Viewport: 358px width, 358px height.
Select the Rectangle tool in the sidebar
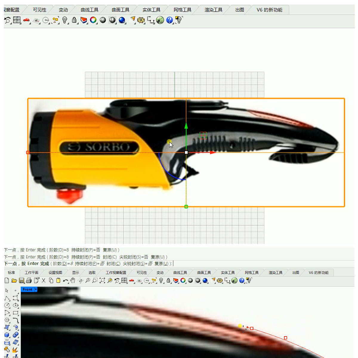[x=16, y=313]
